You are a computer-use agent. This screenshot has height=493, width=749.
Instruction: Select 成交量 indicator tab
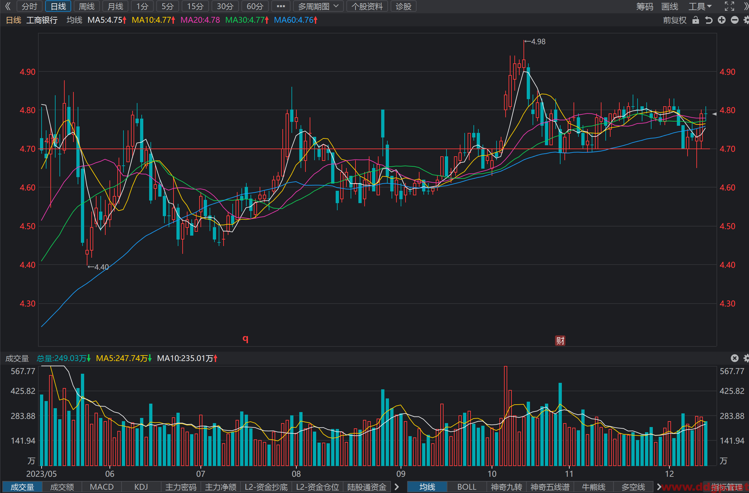(x=22, y=487)
